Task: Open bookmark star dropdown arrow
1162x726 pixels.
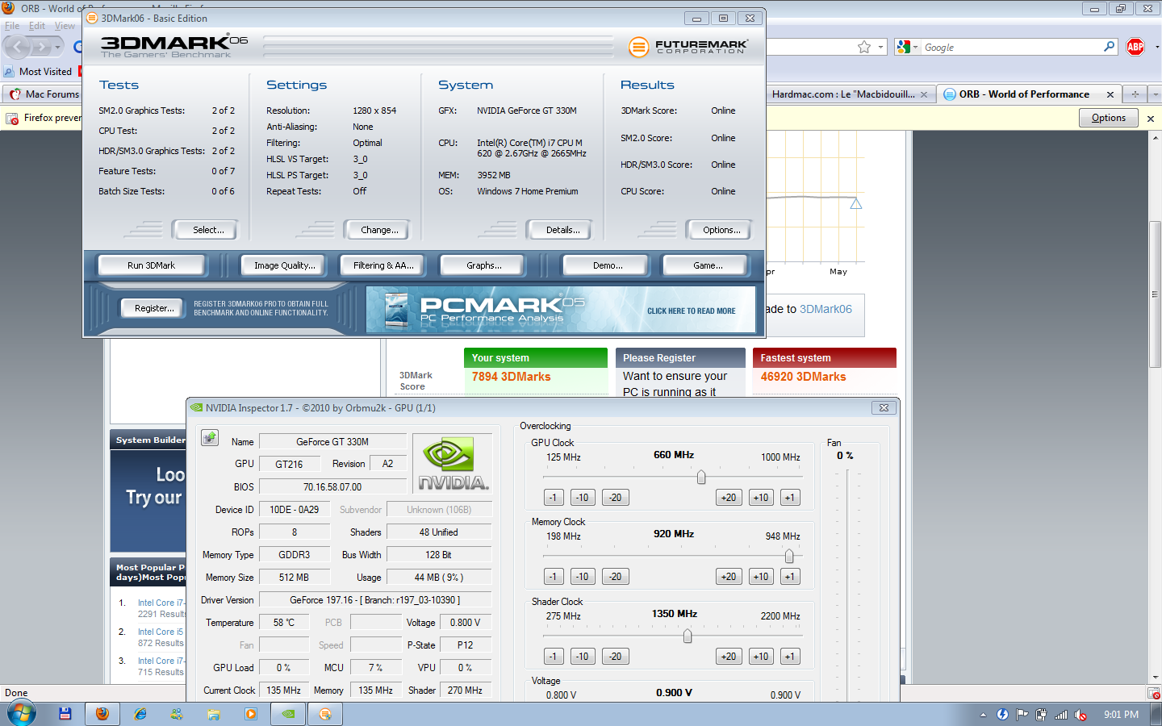Action: (x=880, y=48)
